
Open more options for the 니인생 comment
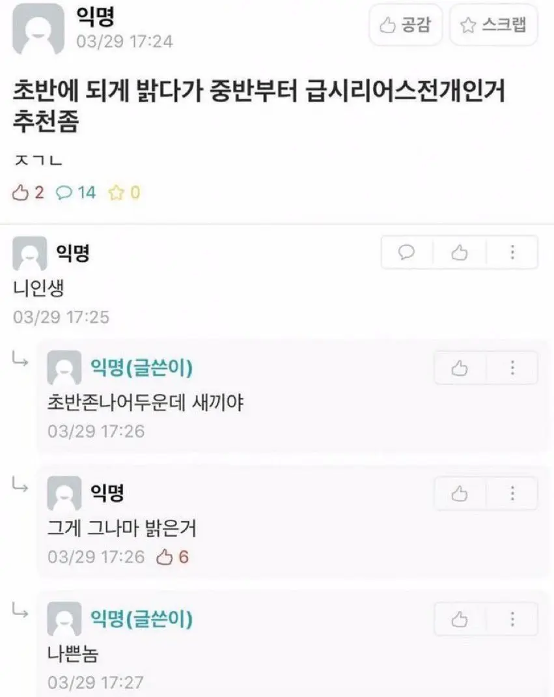pyautogui.click(x=512, y=252)
